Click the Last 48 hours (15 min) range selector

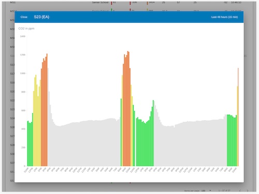coord(224,17)
